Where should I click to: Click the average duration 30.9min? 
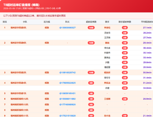pos(147,73)
